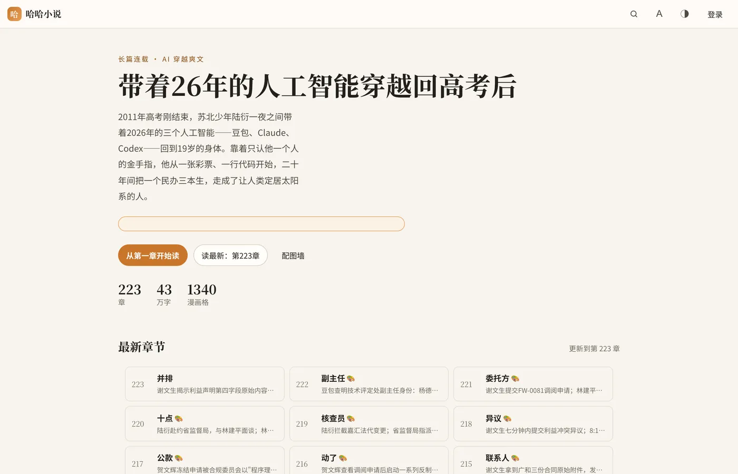Click palette icon beside 十点
The width and height of the screenshot is (738, 474).
179,419
